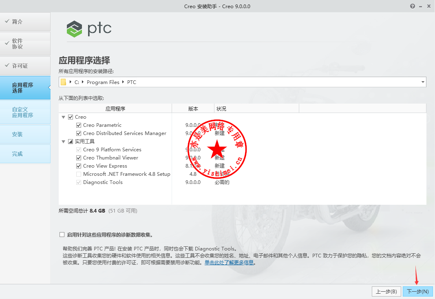Click the (51 GB 可用) available space text
The image size is (435, 299).
pyautogui.click(x=123, y=211)
